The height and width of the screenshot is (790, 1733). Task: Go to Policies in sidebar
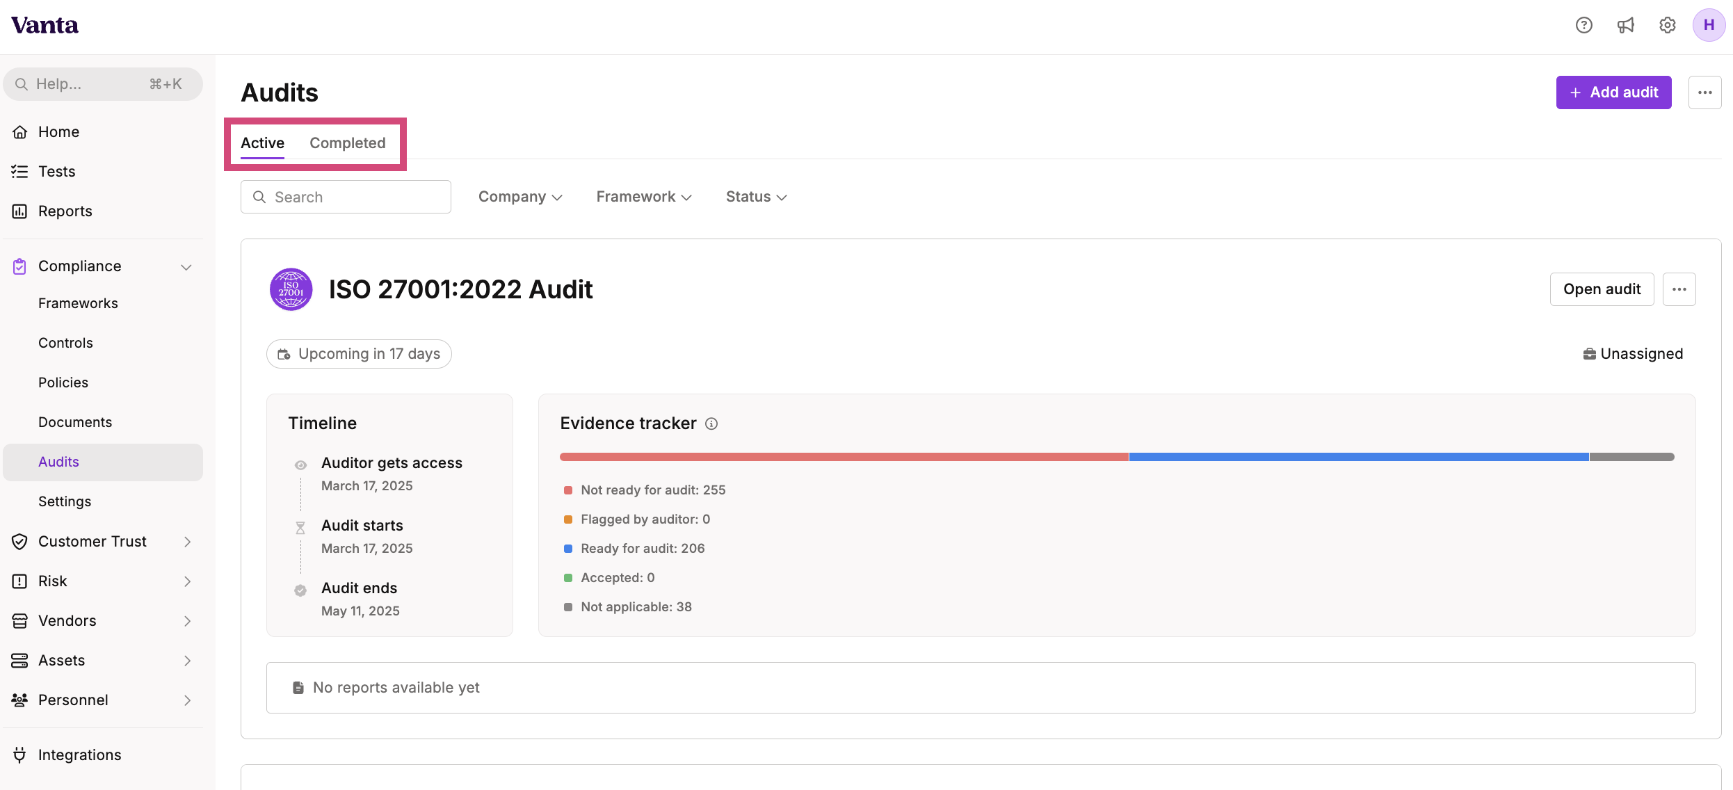pyautogui.click(x=63, y=383)
